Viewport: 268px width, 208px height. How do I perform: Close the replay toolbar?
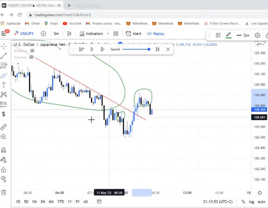[168, 49]
